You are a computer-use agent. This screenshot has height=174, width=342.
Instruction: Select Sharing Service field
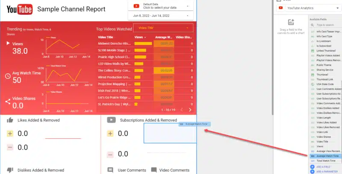point(325,70)
